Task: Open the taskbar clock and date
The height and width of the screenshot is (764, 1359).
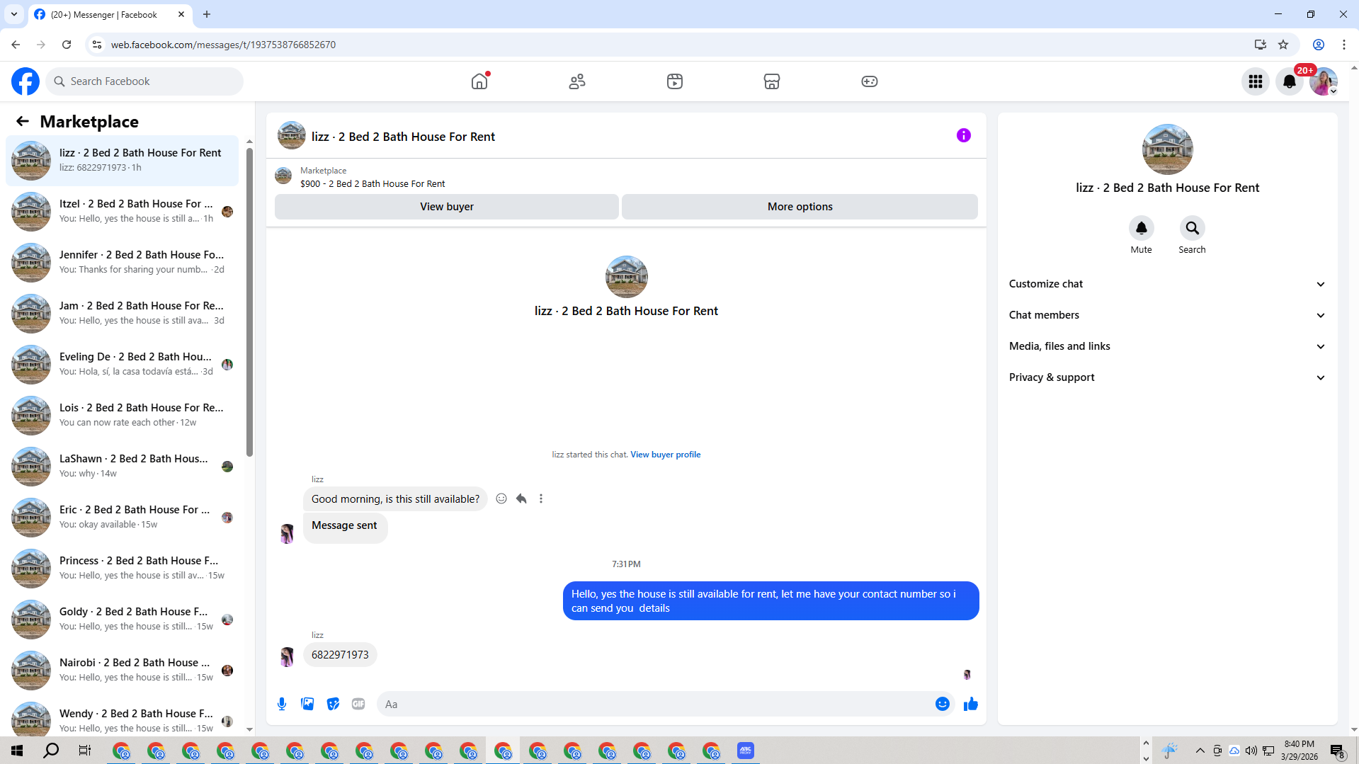Action: pyautogui.click(x=1300, y=751)
